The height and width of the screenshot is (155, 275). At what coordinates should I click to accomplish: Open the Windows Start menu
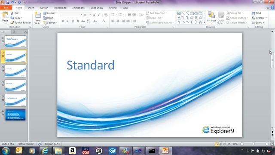(6, 151)
